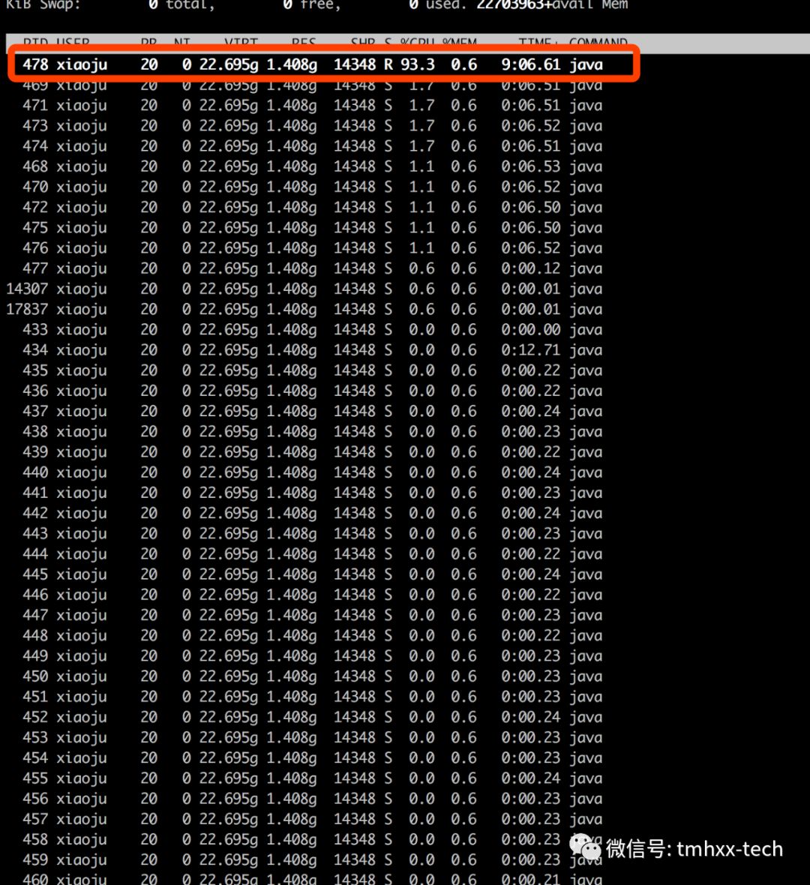Click PID 438 entry
The width and height of the screenshot is (810, 885).
[x=35, y=432]
